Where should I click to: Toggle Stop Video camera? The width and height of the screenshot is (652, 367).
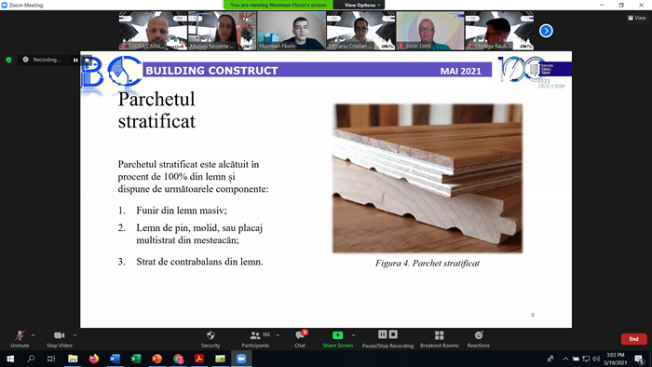click(59, 339)
